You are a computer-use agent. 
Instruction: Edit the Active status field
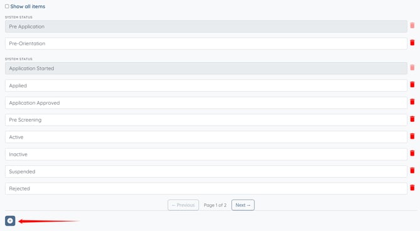(206, 137)
